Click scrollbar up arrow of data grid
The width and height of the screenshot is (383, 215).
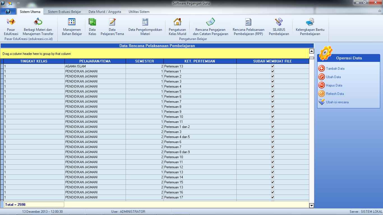(312, 51)
